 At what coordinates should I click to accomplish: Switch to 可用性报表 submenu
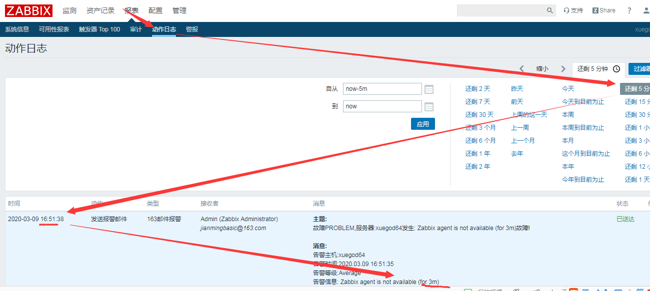[54, 29]
